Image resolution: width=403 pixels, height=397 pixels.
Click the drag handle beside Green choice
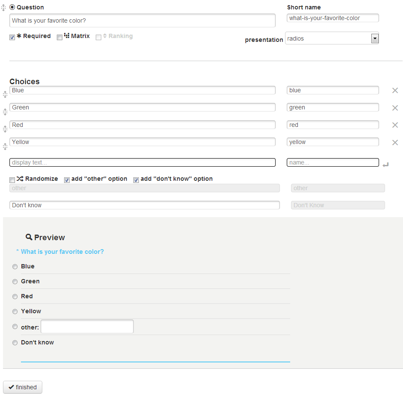[5, 112]
